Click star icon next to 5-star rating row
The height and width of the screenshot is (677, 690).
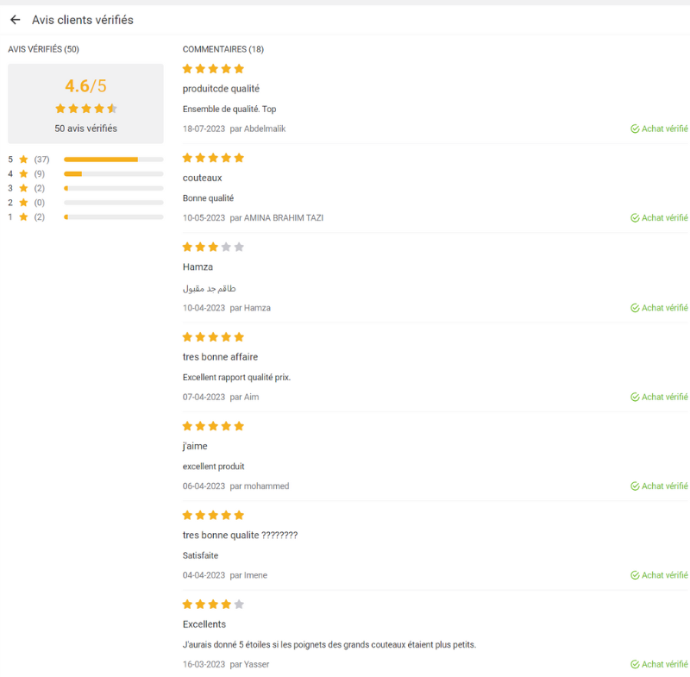pyautogui.click(x=23, y=160)
